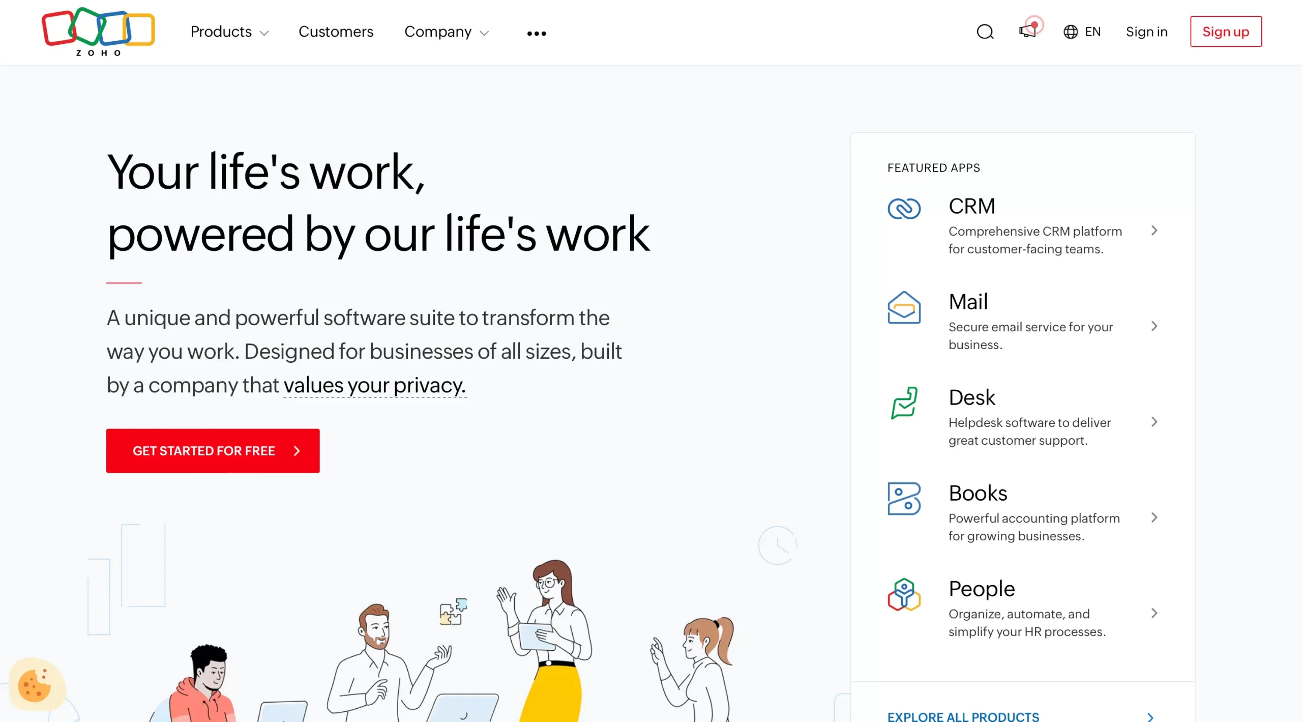Click the values your privacy link
The height and width of the screenshot is (722, 1302).
[374, 384]
